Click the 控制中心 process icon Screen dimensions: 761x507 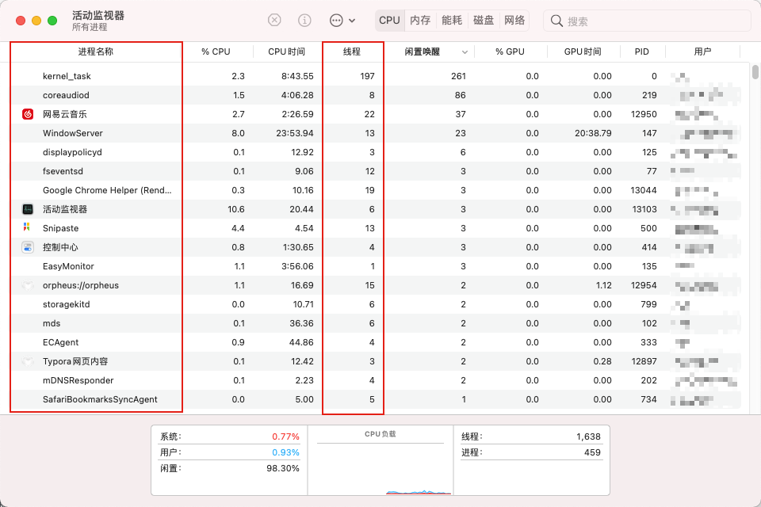(28, 247)
